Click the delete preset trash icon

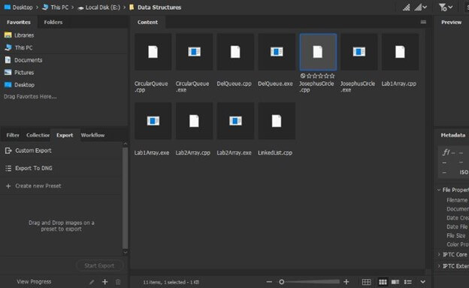(x=118, y=282)
